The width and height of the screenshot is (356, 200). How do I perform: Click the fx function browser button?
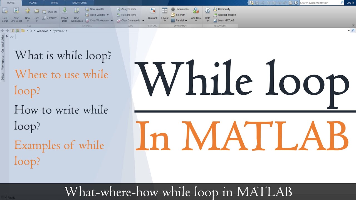[x=7, y=37]
